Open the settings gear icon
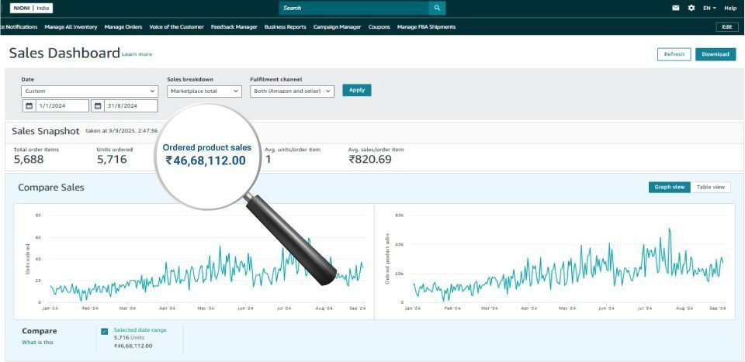The height and width of the screenshot is (362, 745). tap(691, 8)
